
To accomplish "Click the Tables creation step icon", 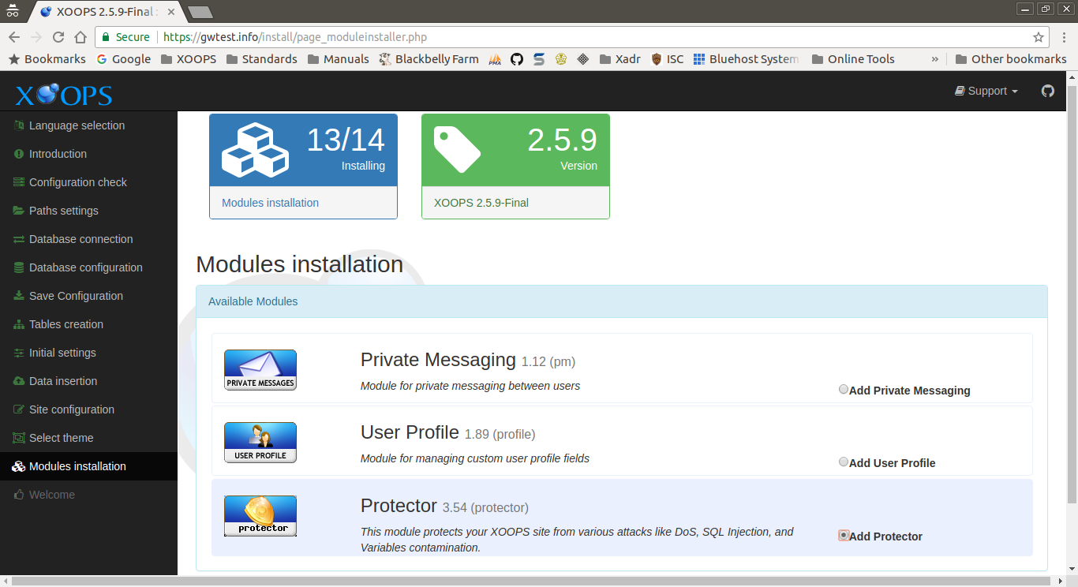I will coord(17,324).
